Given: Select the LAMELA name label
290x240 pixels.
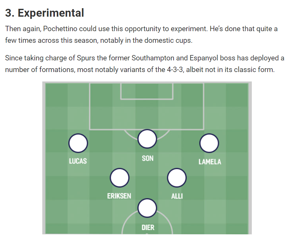Looking at the screenshot, I should coord(210,162).
